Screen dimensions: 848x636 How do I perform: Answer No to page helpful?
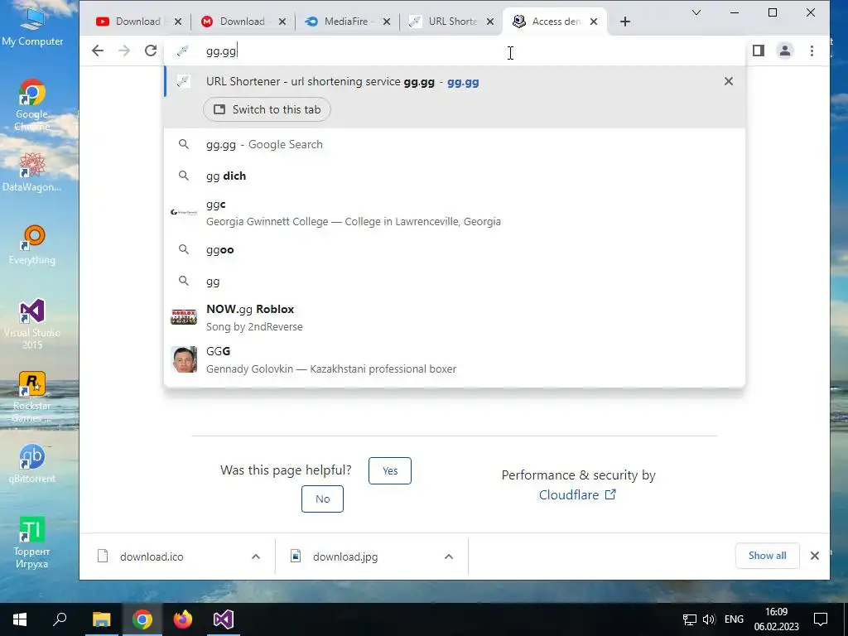(x=322, y=499)
